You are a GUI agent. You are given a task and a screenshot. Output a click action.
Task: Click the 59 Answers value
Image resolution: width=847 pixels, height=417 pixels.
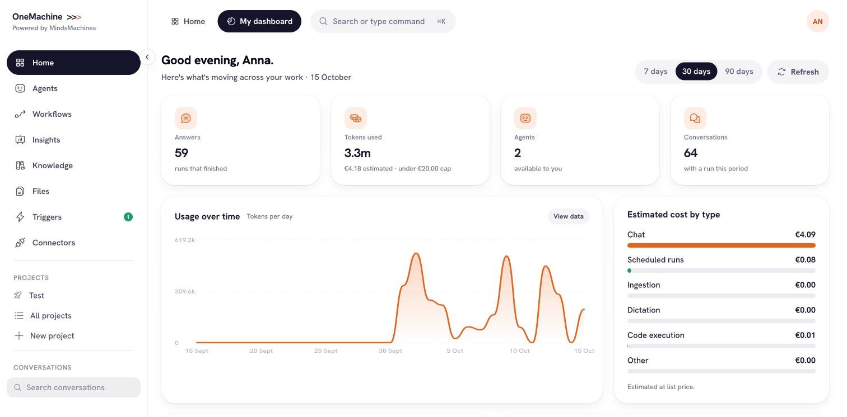point(182,153)
